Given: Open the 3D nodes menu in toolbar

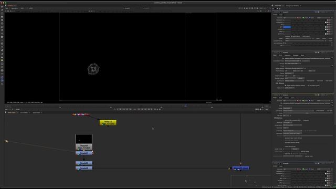Looking at the screenshot, I should (2, 37).
